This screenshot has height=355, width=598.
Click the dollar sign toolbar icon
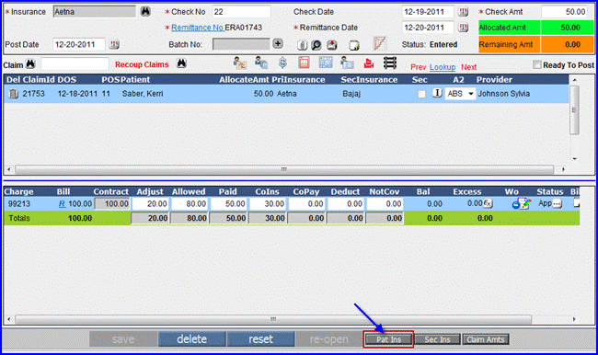282,63
